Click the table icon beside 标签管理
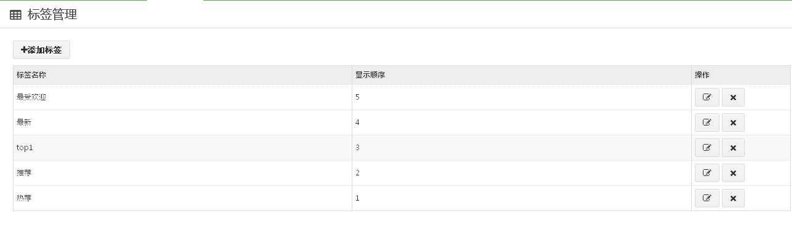This screenshot has width=792, height=232. coord(16,15)
